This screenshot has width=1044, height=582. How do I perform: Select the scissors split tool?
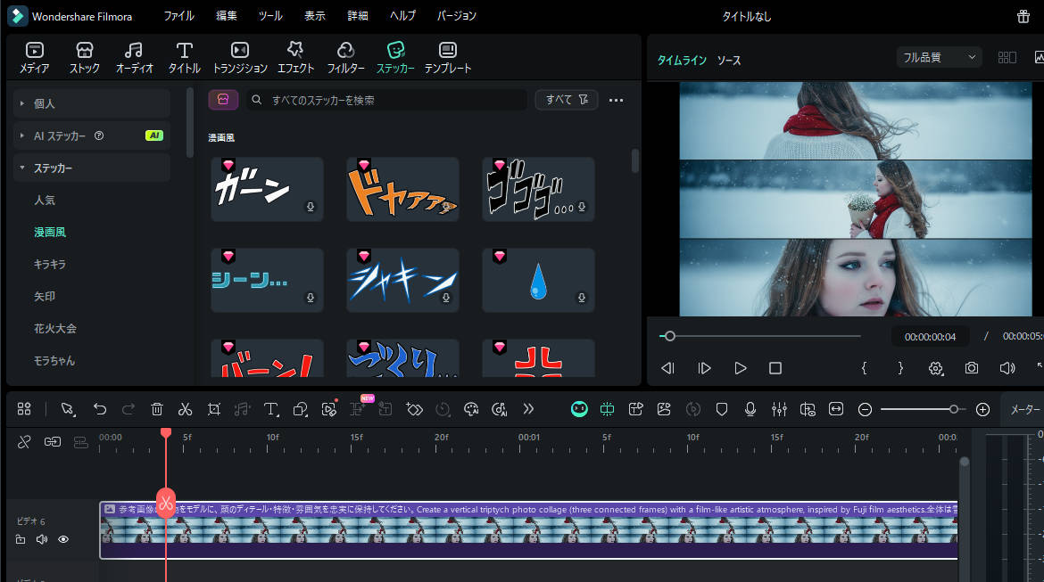(185, 409)
